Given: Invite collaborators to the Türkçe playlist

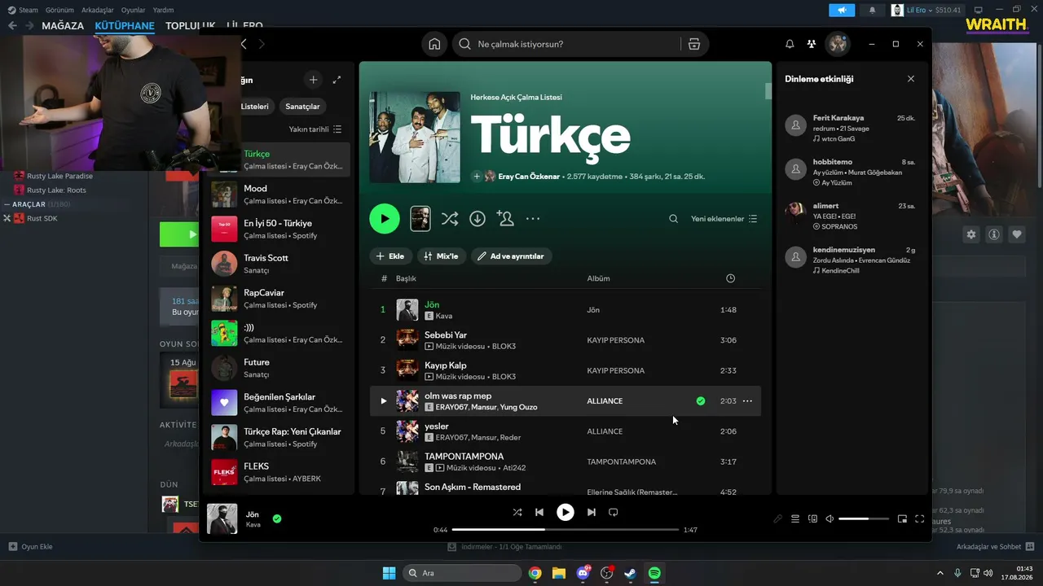Looking at the screenshot, I should [x=505, y=218].
